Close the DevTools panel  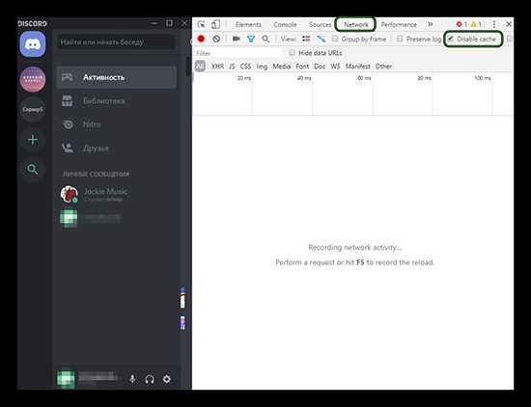pyautogui.click(x=509, y=24)
